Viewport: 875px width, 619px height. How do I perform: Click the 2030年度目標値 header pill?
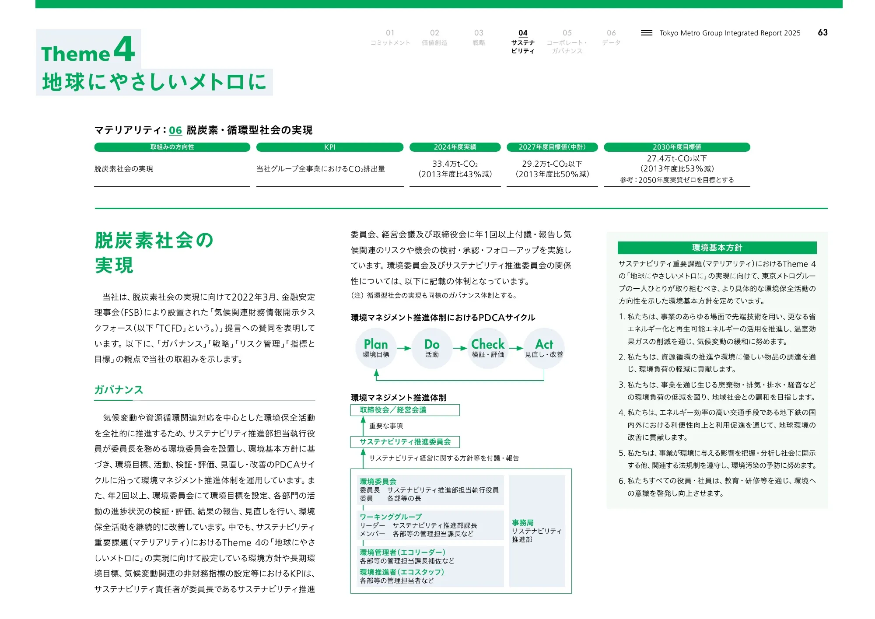[677, 147]
